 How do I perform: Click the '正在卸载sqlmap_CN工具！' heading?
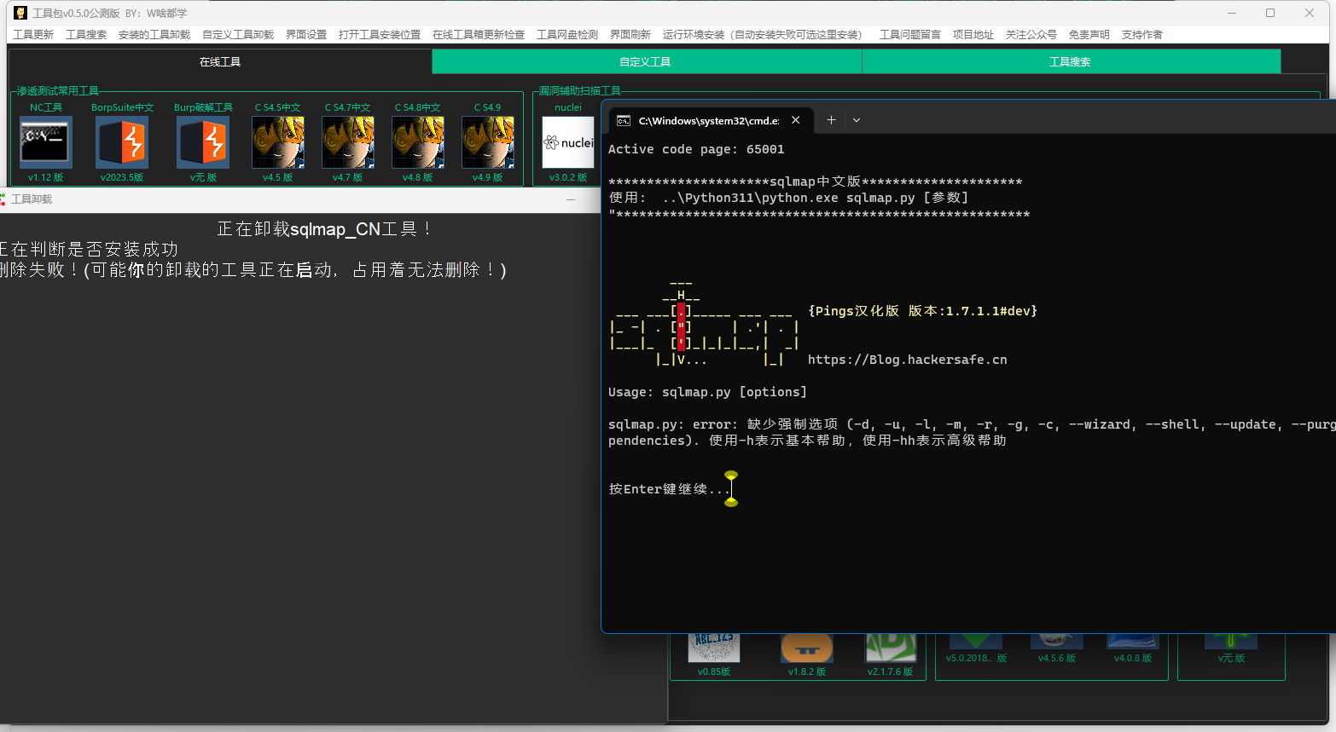[x=326, y=229]
